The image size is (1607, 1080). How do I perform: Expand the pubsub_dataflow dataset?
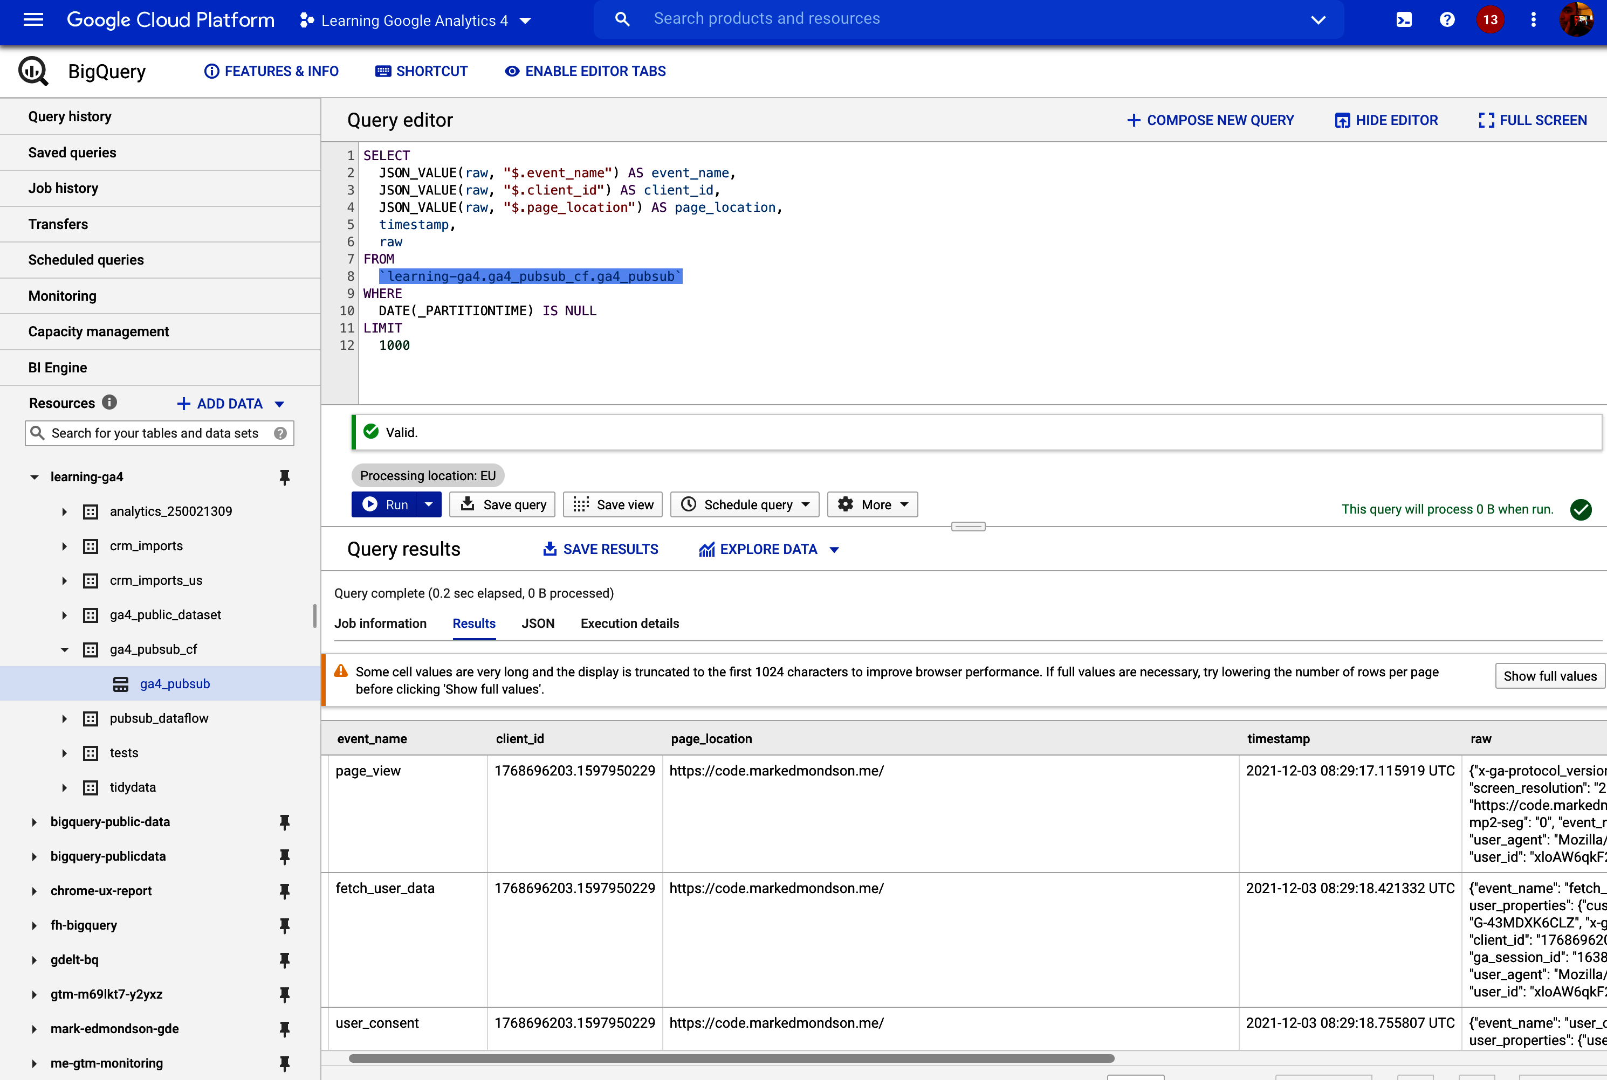click(x=64, y=718)
